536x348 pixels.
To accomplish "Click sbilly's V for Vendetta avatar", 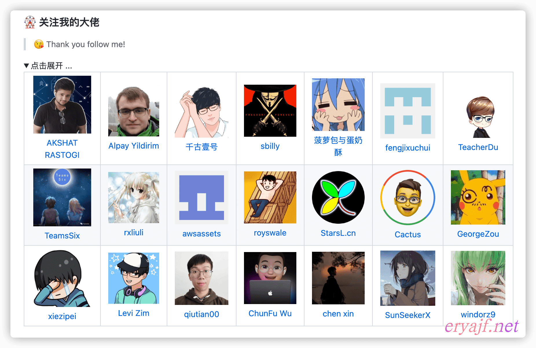I will 270,110.
